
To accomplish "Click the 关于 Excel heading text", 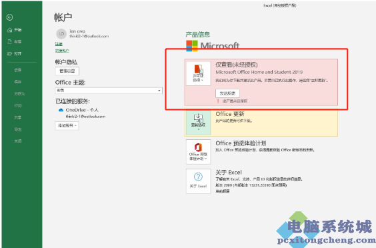I will point(229,173).
